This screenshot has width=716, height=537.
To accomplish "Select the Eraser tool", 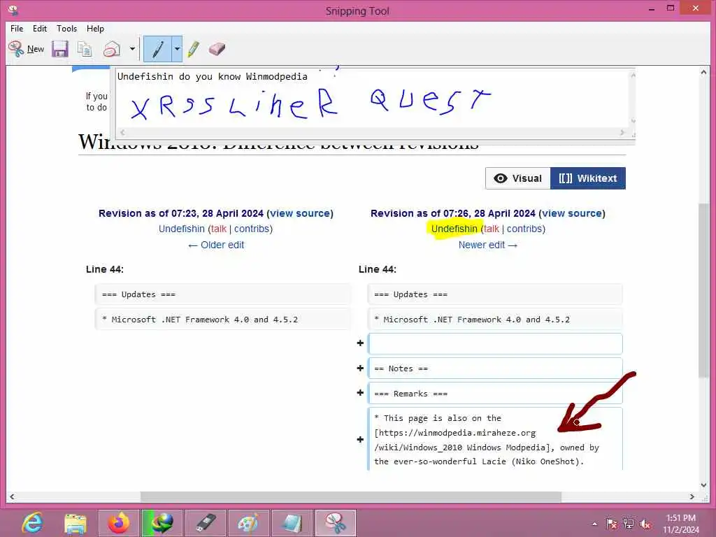I will point(217,49).
